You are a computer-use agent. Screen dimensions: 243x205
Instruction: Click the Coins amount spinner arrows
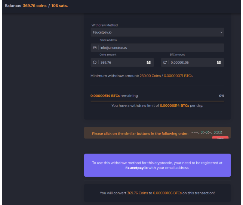(149, 62)
